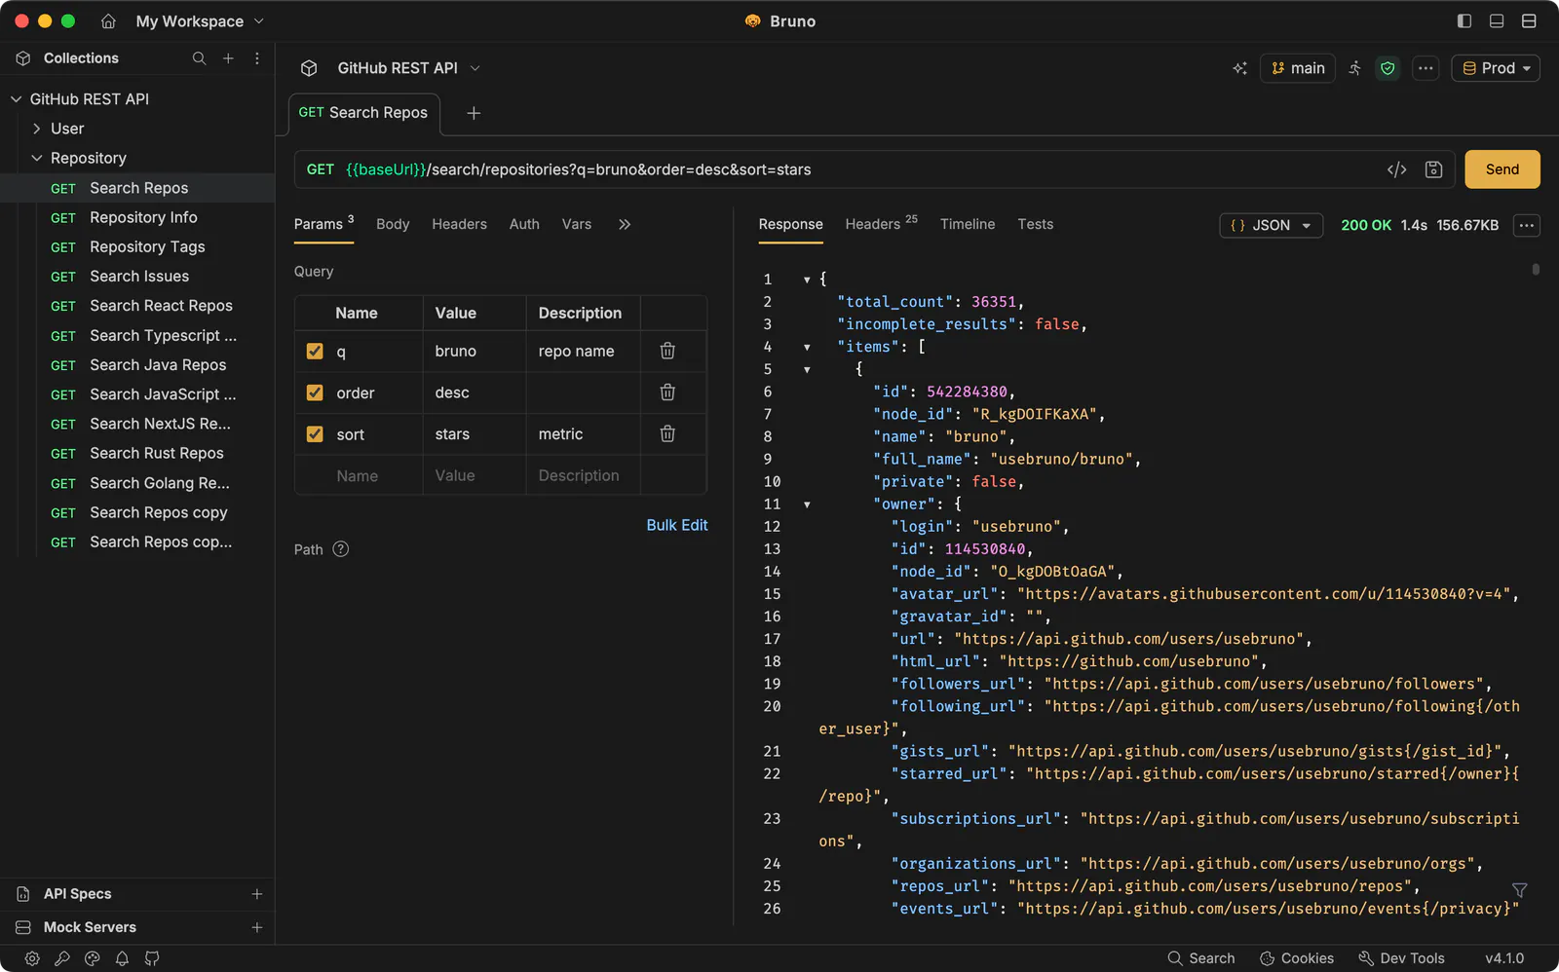Open My Workspace switcher dropdown
Image resolution: width=1559 pixels, height=972 pixels.
(x=200, y=20)
